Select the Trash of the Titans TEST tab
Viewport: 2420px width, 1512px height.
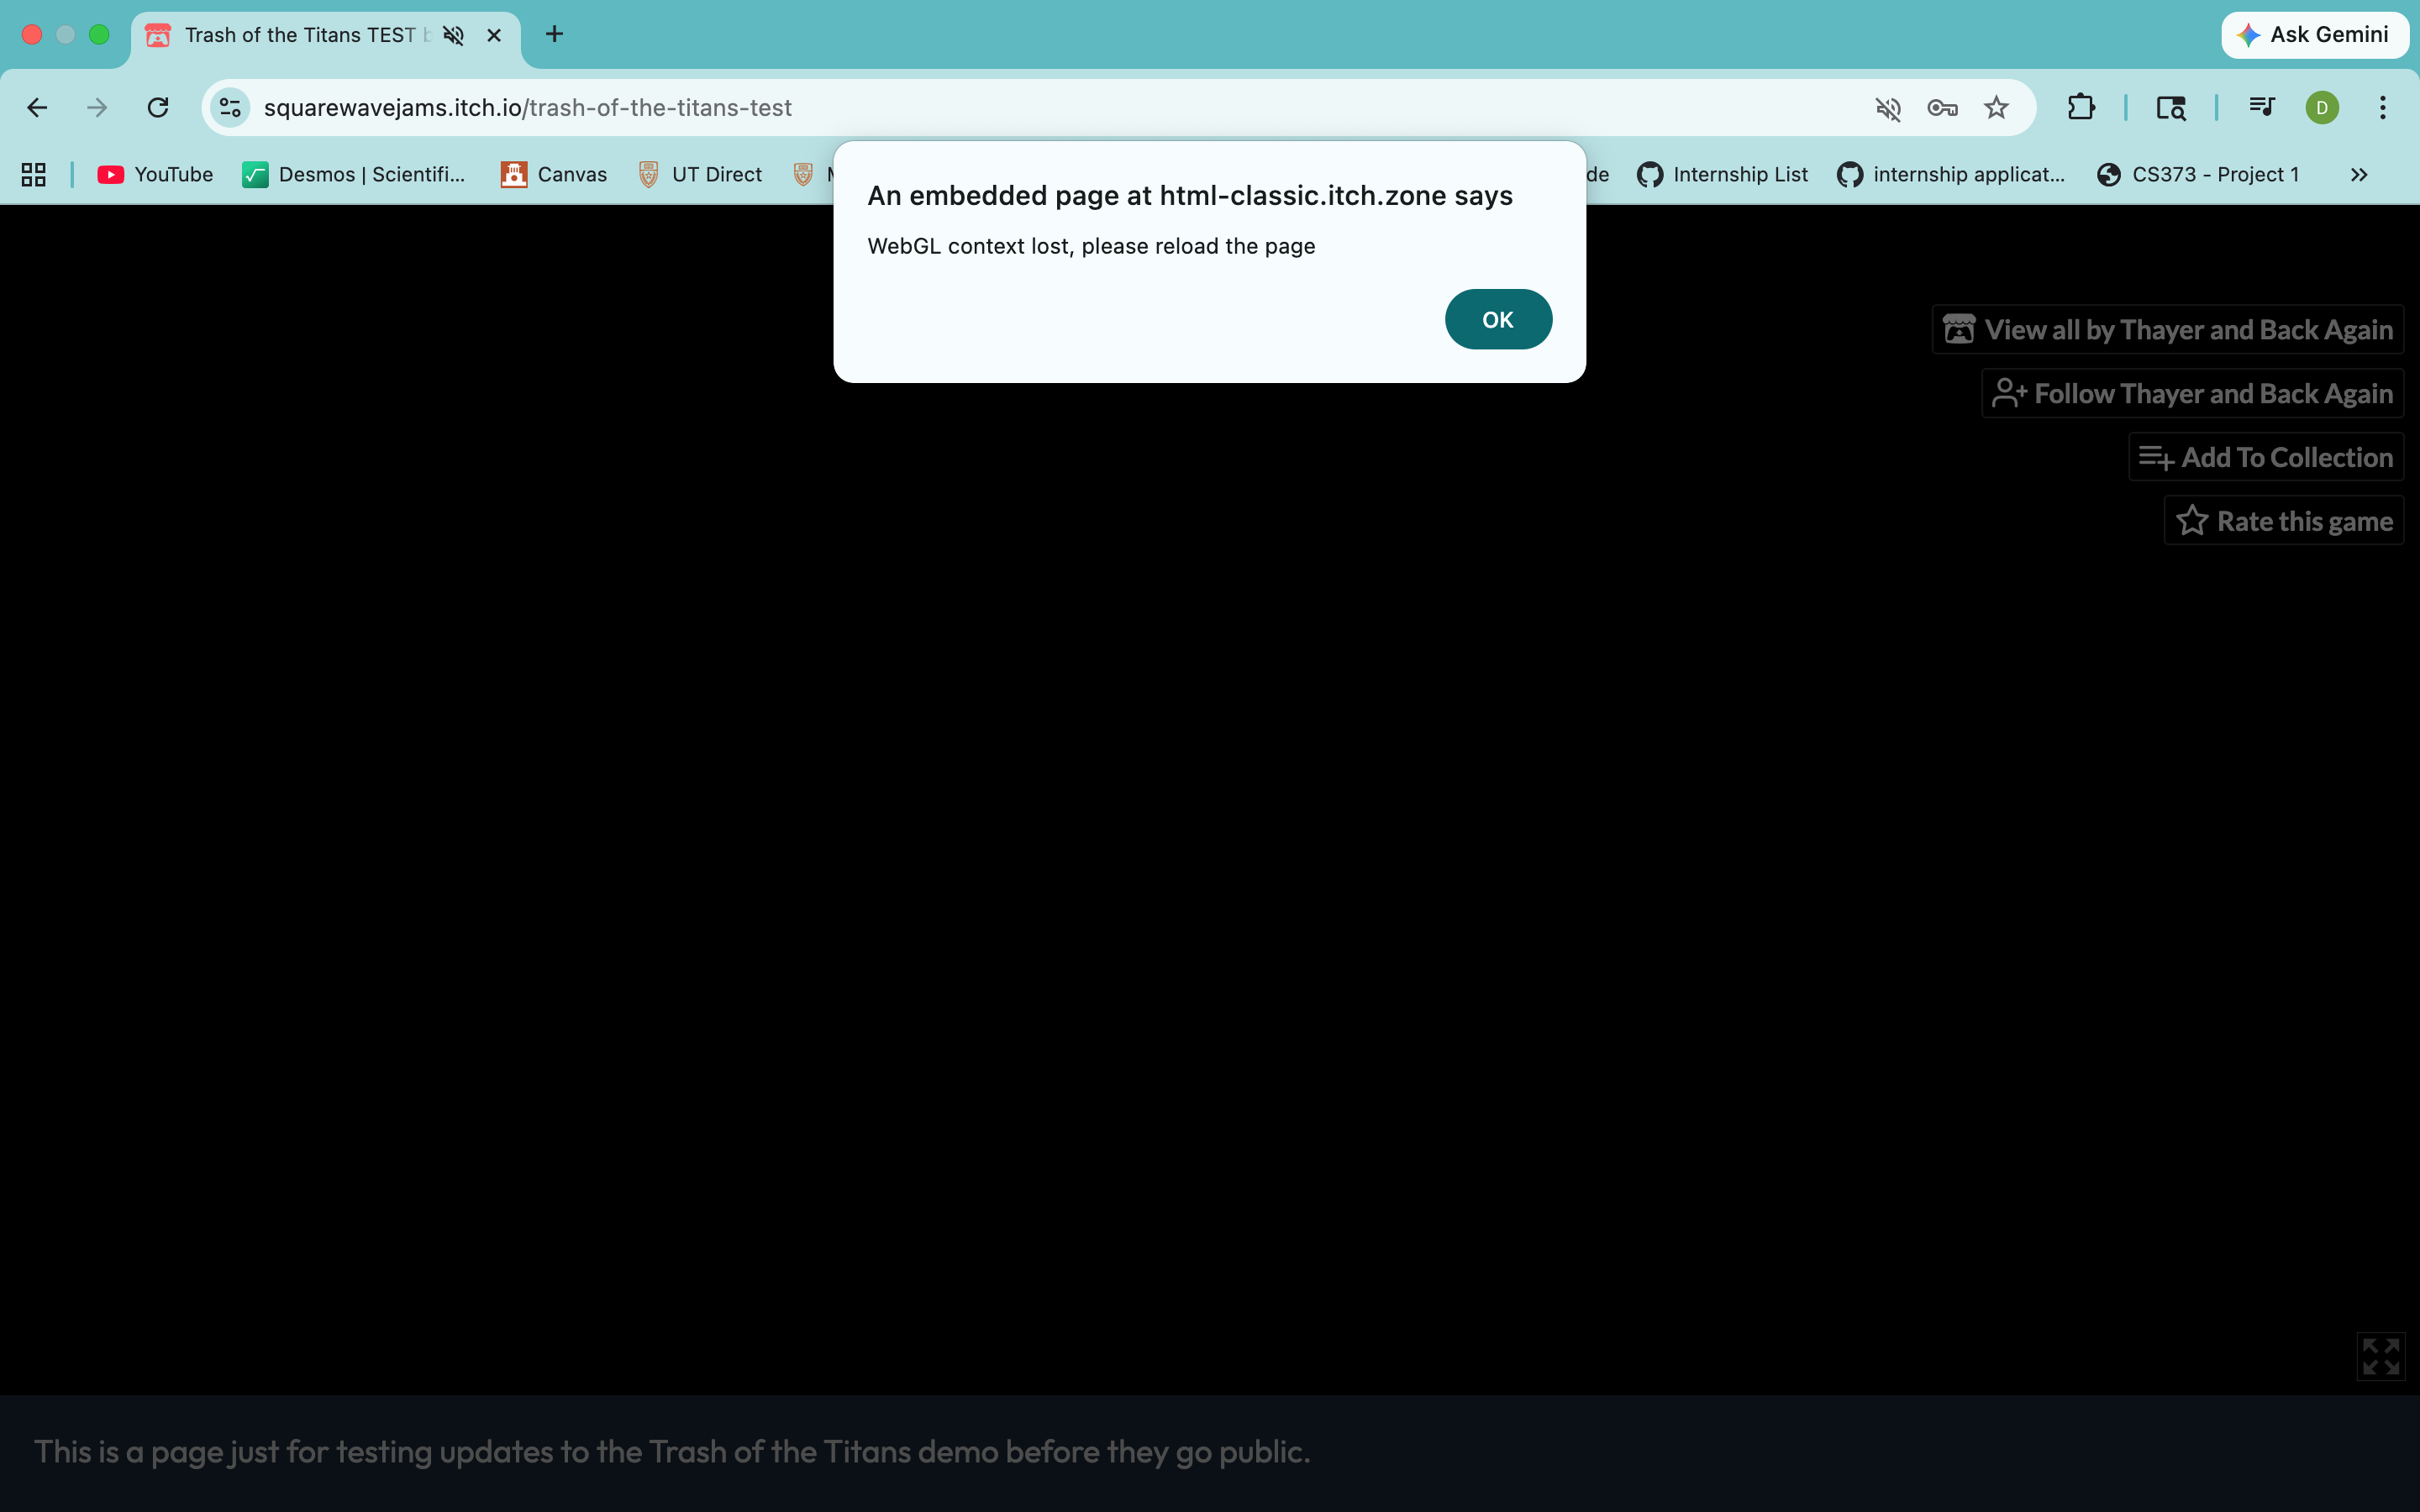(x=300, y=35)
